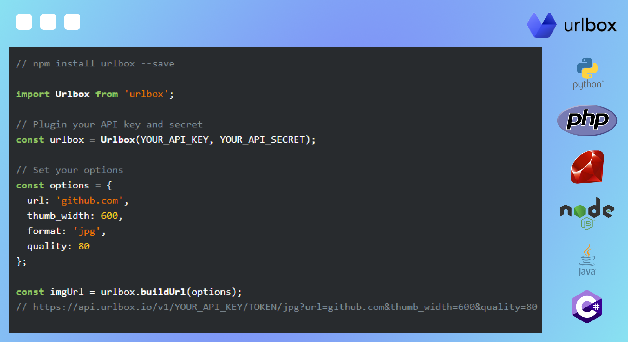The image size is (628, 342).
Task: Click YOUR_API_SECRET in the code
Action: point(262,140)
